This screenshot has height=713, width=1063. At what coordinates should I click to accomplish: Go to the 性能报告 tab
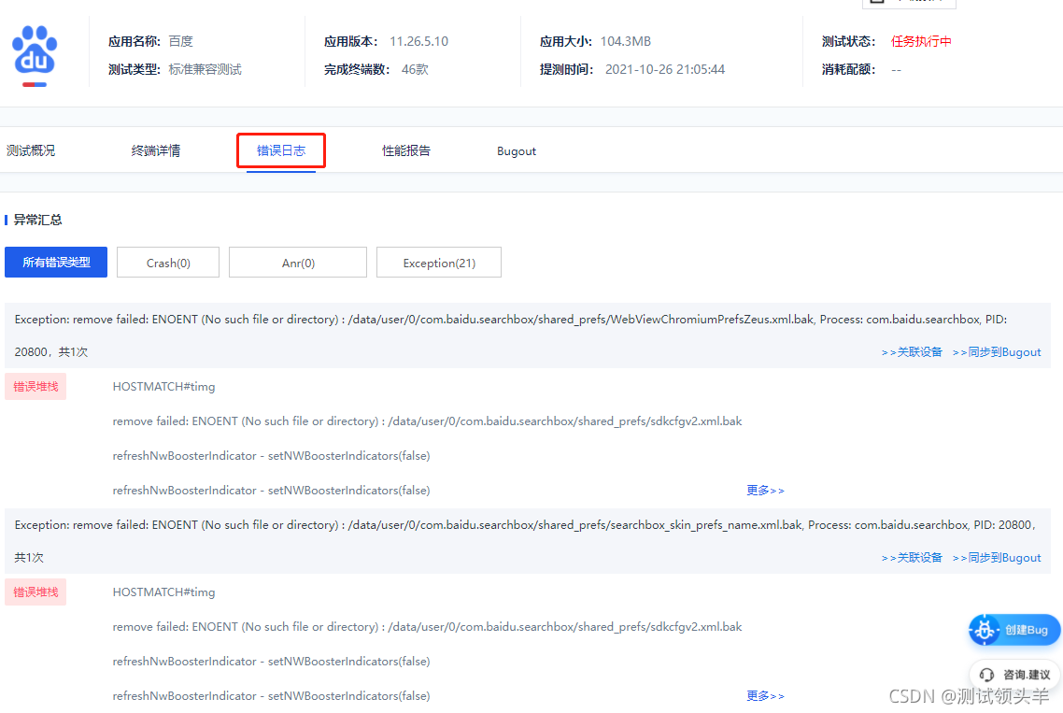click(406, 150)
